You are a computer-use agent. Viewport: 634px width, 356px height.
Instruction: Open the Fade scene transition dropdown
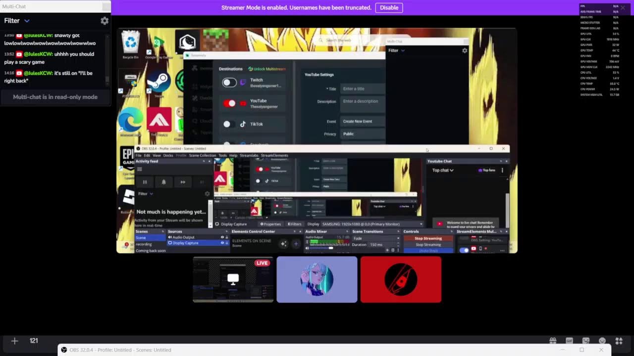[x=375, y=238]
